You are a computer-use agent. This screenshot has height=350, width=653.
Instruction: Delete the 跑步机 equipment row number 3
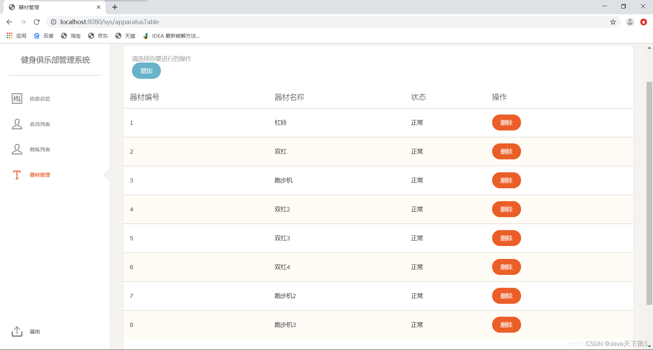pyautogui.click(x=506, y=180)
